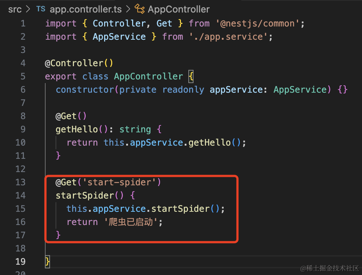This screenshot has width=362, height=275.
Task: Click the './app.service' import path
Action: [228, 37]
